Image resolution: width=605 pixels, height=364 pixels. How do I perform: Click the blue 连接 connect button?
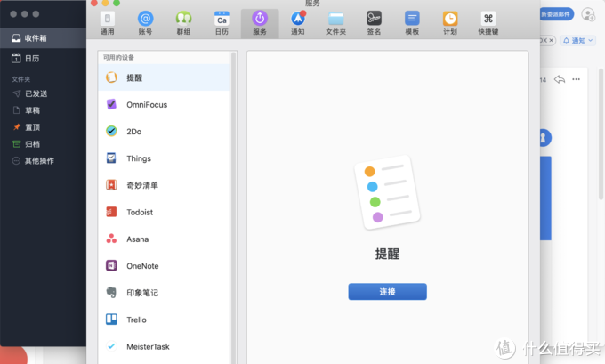[x=387, y=291]
